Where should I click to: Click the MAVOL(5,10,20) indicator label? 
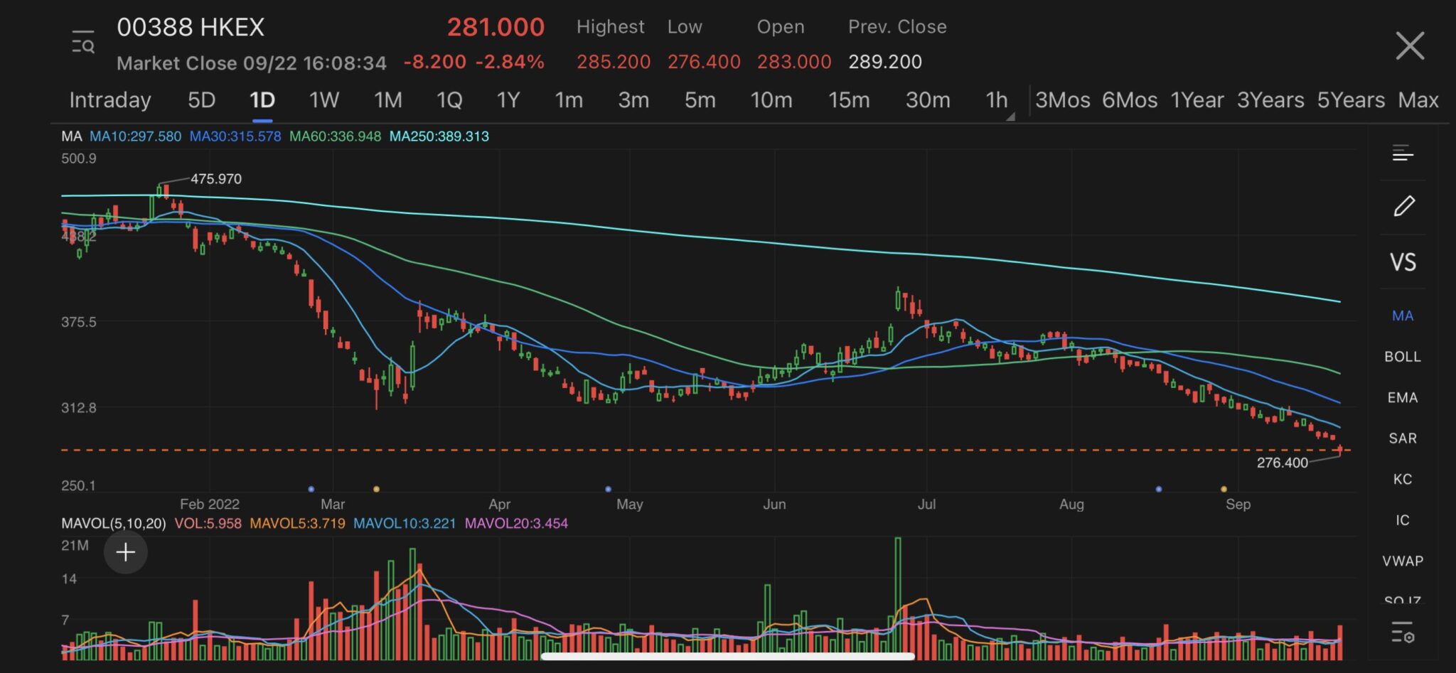point(113,524)
